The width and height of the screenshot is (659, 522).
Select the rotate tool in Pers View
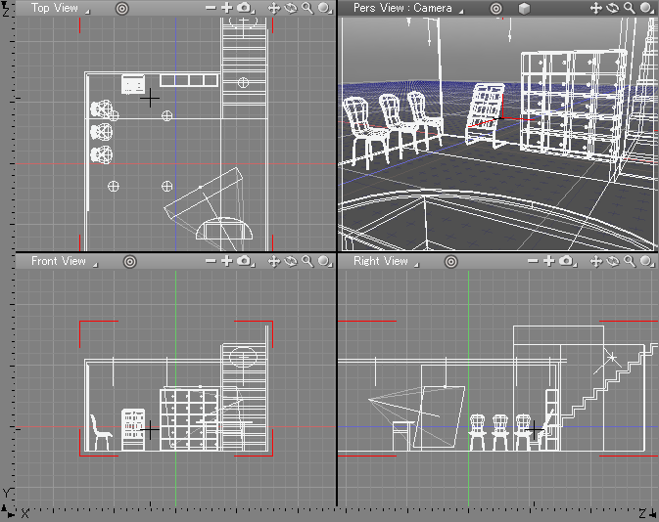pos(612,8)
